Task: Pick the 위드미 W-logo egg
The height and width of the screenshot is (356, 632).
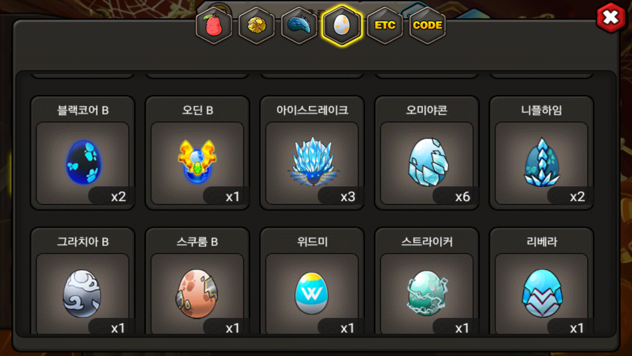Action: [x=312, y=281]
